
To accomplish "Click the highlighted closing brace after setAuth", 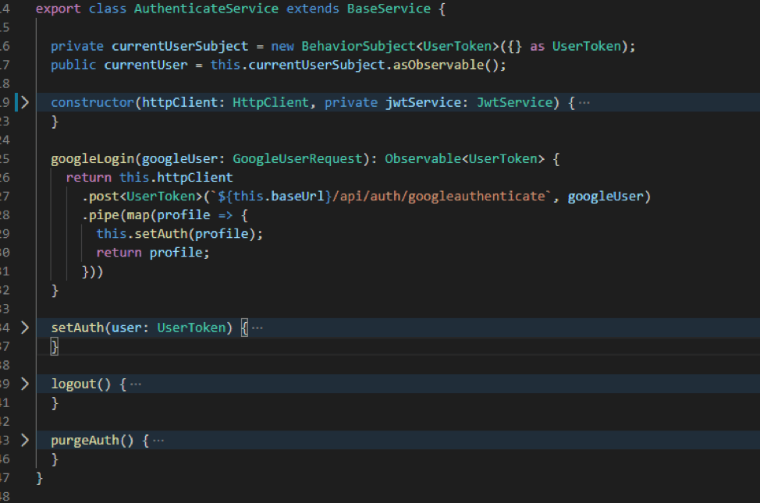I will click(x=55, y=347).
